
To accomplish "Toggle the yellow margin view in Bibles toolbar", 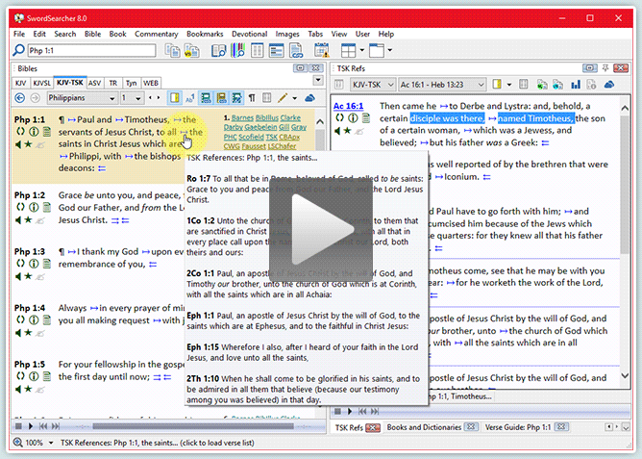I will click(174, 98).
